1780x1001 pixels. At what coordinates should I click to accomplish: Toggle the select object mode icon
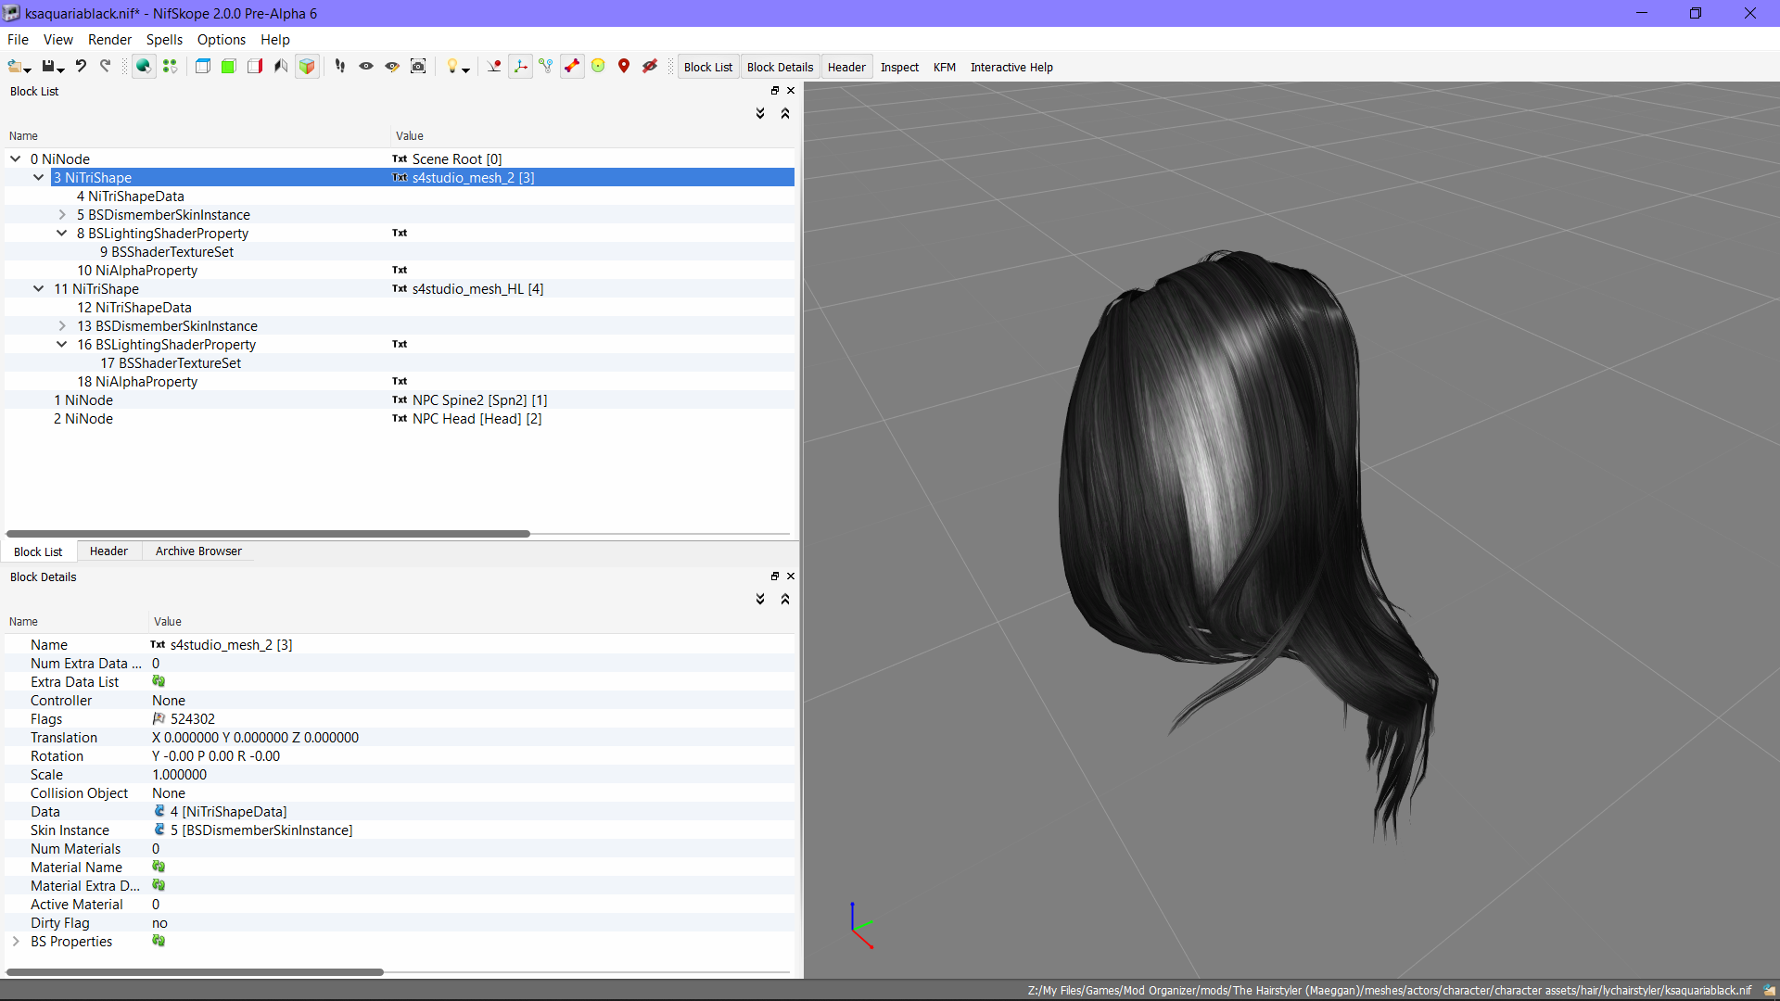pyautogui.click(x=144, y=67)
